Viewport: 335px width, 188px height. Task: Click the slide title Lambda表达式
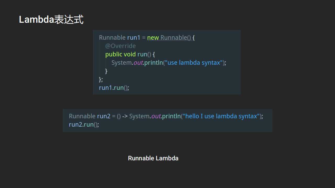[51, 20]
